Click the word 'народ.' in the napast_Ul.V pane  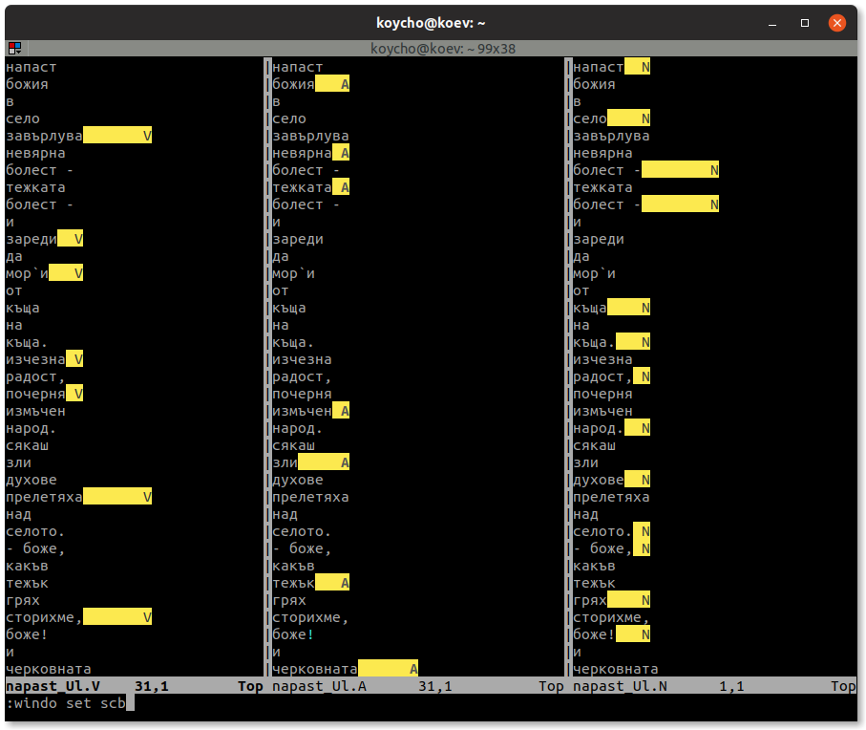pos(32,428)
